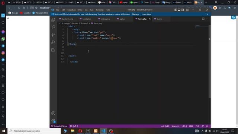
Task: Open the Selection menu
Action: point(71,10)
